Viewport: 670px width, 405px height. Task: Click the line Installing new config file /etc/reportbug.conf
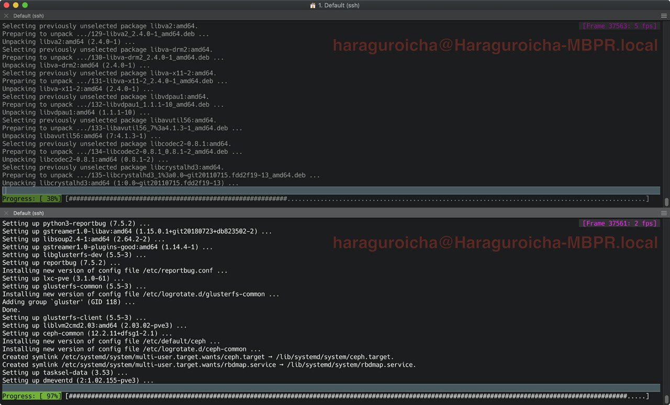(x=115, y=271)
